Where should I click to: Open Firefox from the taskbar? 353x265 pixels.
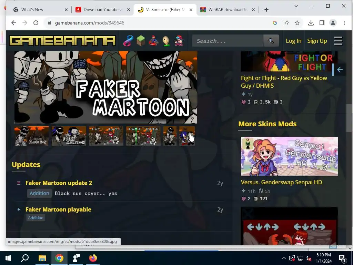[93, 258]
